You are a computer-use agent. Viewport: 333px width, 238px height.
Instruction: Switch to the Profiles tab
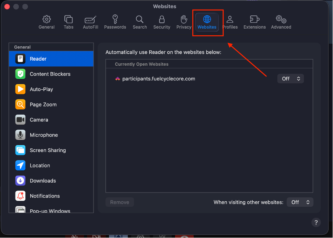[x=230, y=22]
